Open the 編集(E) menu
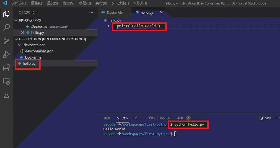The image size is (280, 148). (x=36, y=3)
